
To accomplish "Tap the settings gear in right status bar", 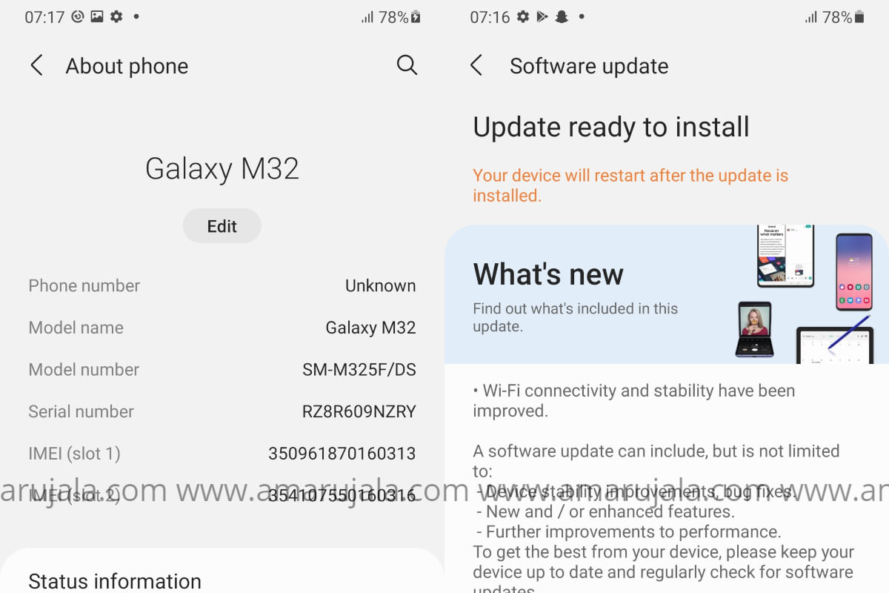I will tap(523, 17).
